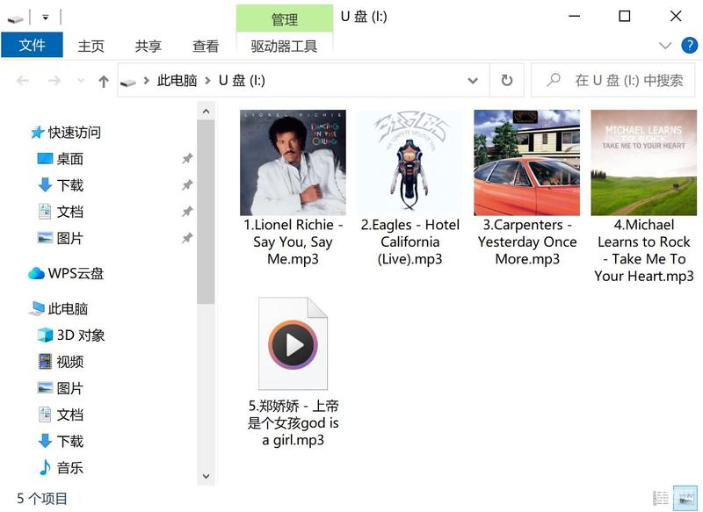
Task: Click the U 盘 (I:) window title text
Action: 364,17
